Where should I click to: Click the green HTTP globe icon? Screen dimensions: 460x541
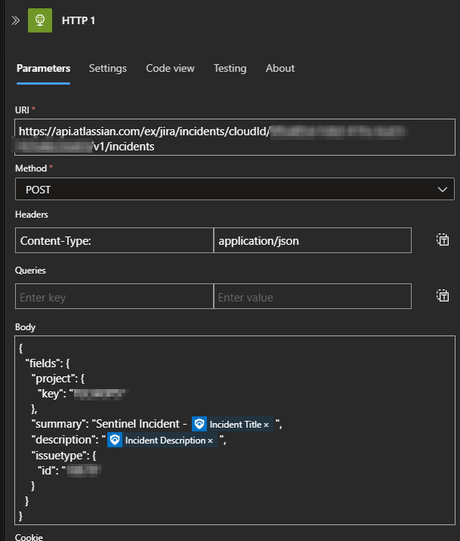tap(40, 20)
